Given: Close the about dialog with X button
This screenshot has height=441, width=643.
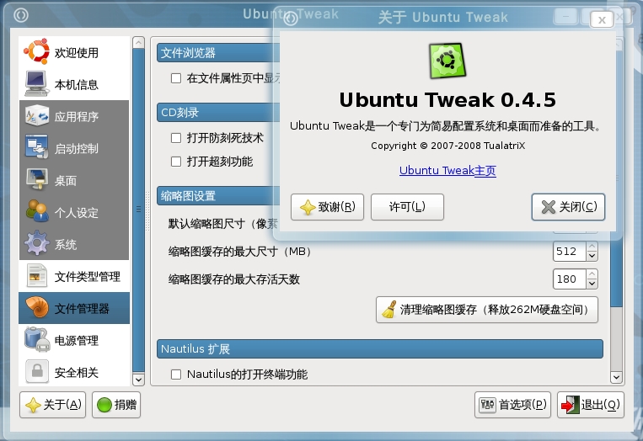Looking at the screenshot, I should [602, 19].
